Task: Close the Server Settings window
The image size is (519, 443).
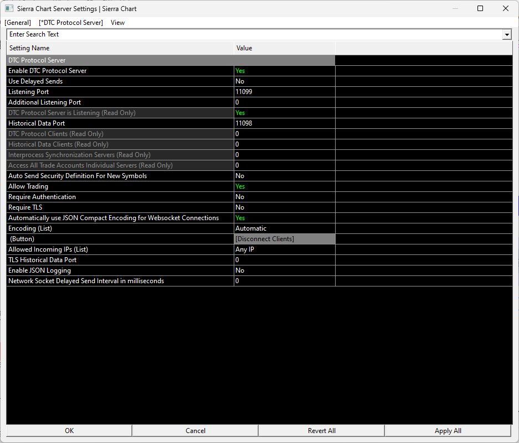Action: [x=505, y=9]
